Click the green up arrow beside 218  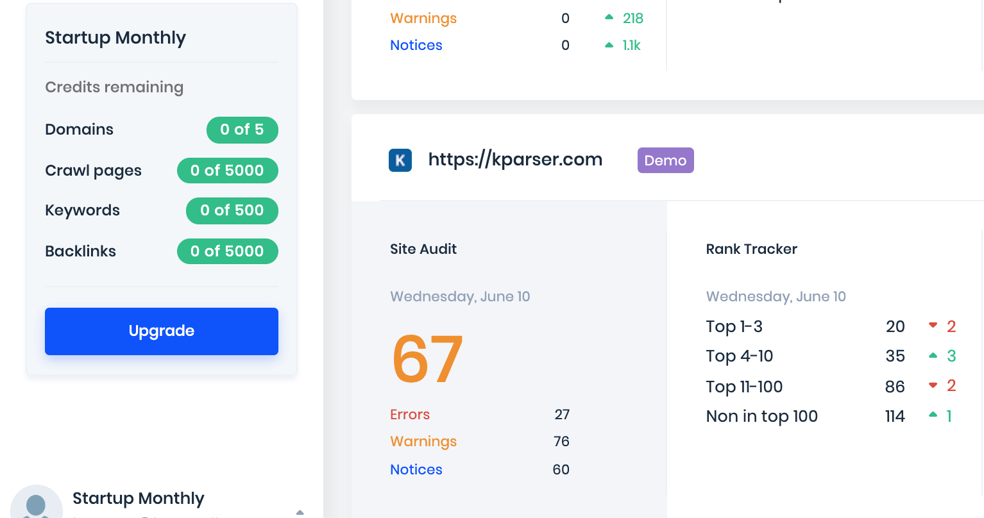(x=609, y=18)
